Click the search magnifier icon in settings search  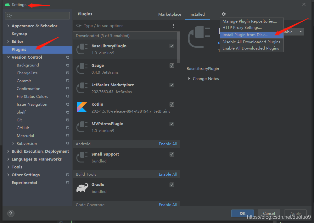point(9,16)
